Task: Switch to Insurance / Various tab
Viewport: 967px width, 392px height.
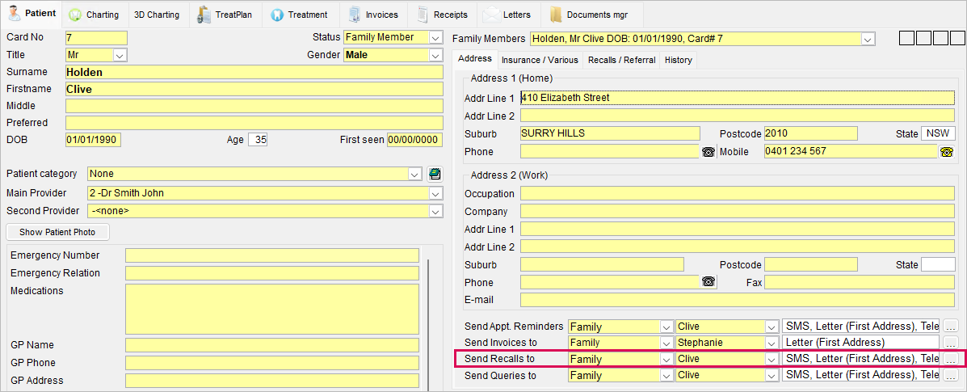Action: [x=540, y=60]
